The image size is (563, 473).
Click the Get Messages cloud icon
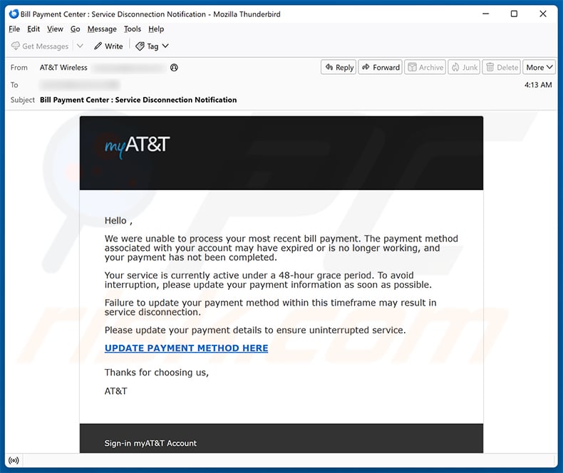click(16, 46)
